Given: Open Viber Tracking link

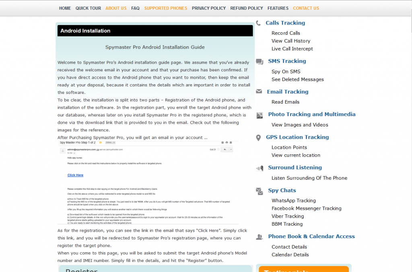Looking at the screenshot, I should [287, 216].
